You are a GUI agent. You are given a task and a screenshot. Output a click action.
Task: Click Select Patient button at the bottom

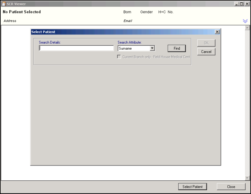point(192,187)
